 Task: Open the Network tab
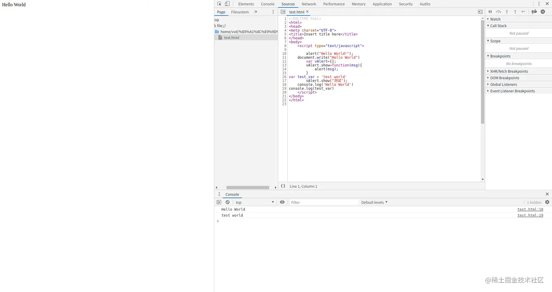pyautogui.click(x=309, y=4)
